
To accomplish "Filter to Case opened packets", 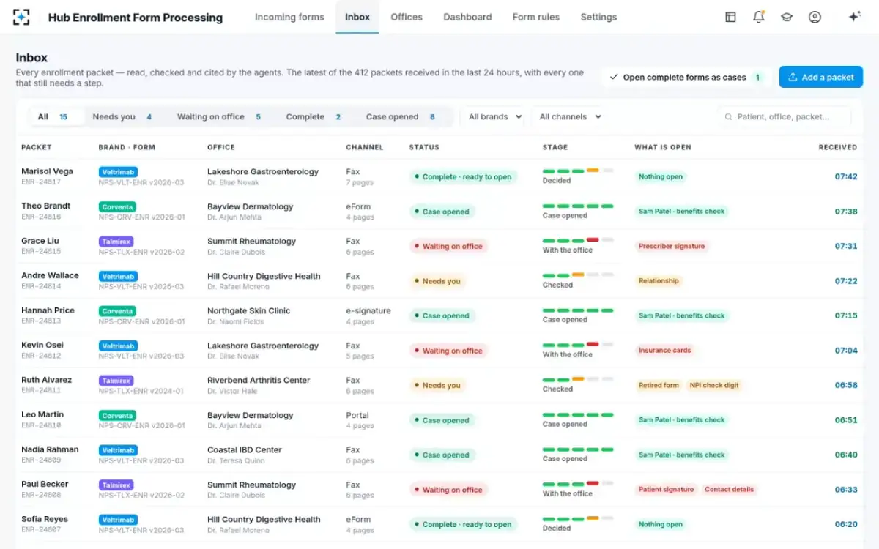I will 401,117.
